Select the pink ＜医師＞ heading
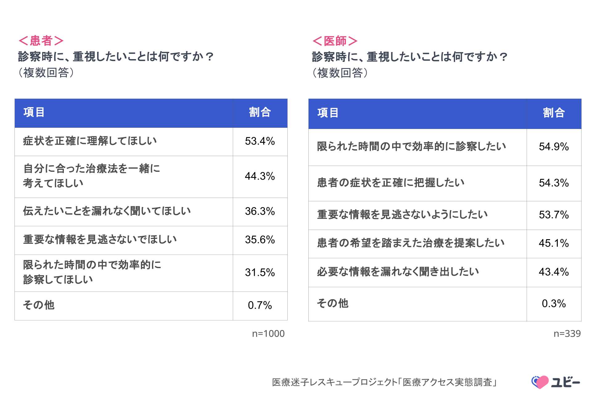The height and width of the screenshot is (394, 592). [x=335, y=41]
